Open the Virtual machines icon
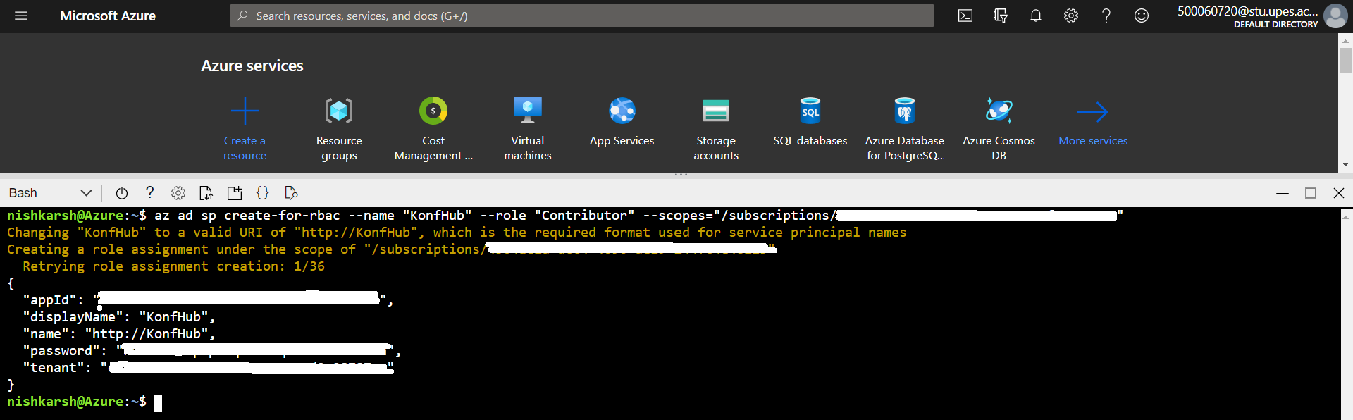 [528, 111]
